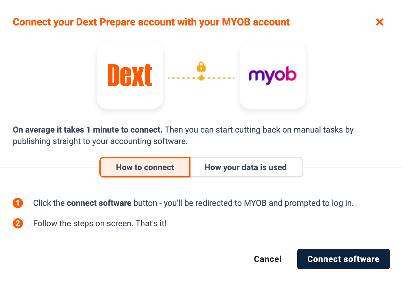
Task: Click 'publishing straight to your accounting software' text
Action: (x=100, y=141)
